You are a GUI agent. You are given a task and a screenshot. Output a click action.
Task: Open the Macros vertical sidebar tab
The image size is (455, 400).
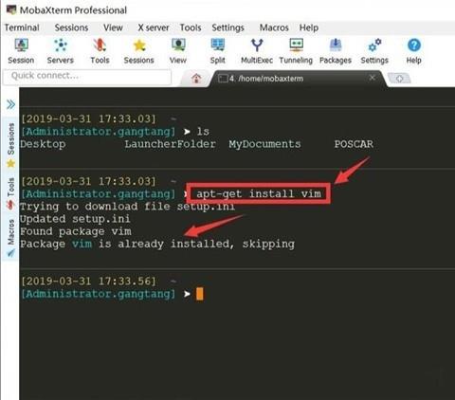coord(10,238)
